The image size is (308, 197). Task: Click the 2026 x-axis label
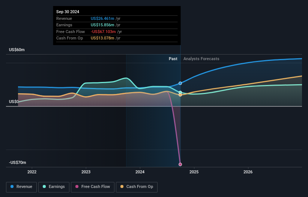pyautogui.click(x=248, y=172)
